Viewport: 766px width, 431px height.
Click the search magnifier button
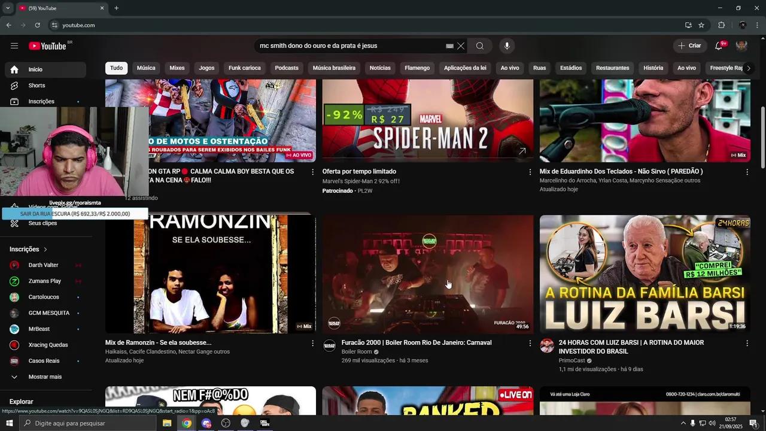[480, 46]
